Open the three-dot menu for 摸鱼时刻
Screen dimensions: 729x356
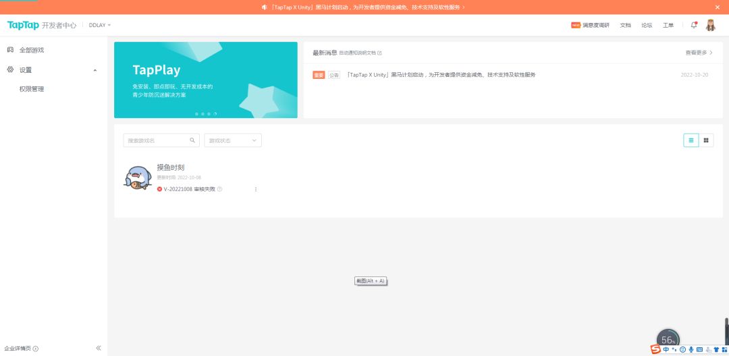point(255,189)
